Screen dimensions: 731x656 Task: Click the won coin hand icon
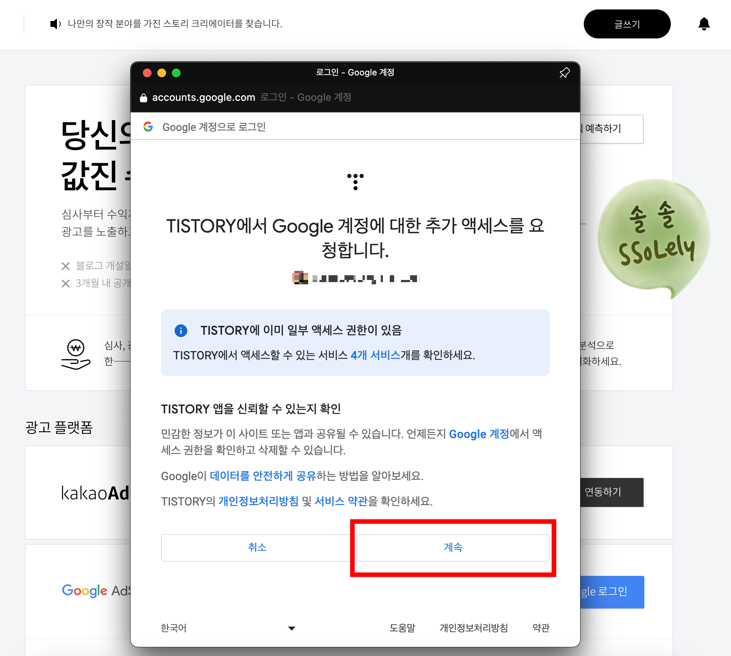pyautogui.click(x=76, y=354)
